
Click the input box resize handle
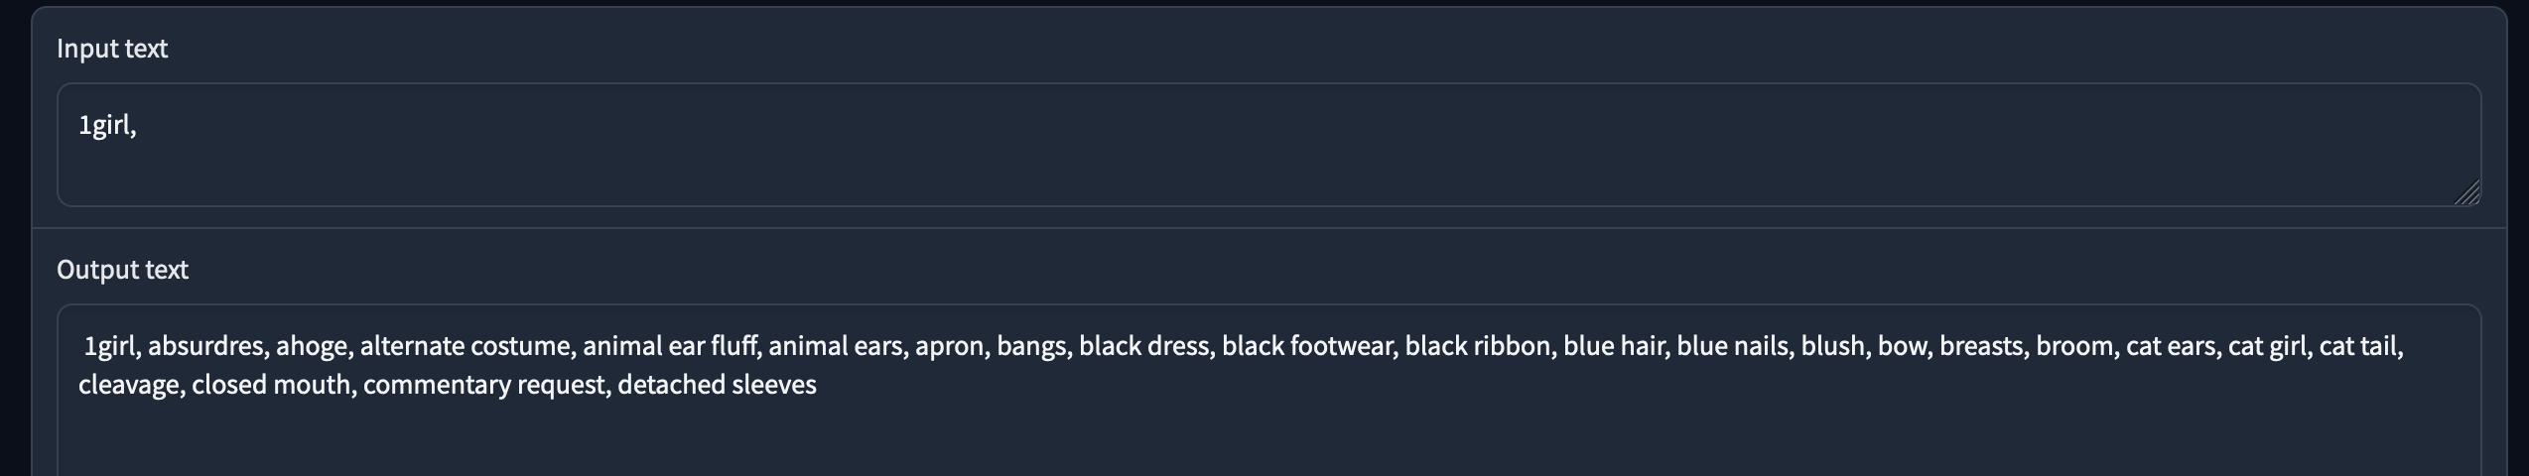click(x=2467, y=193)
